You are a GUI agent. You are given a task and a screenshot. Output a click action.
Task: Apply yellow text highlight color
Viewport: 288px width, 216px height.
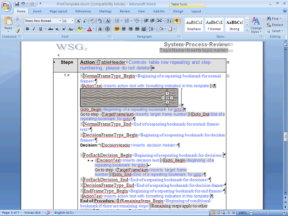click(x=80, y=29)
